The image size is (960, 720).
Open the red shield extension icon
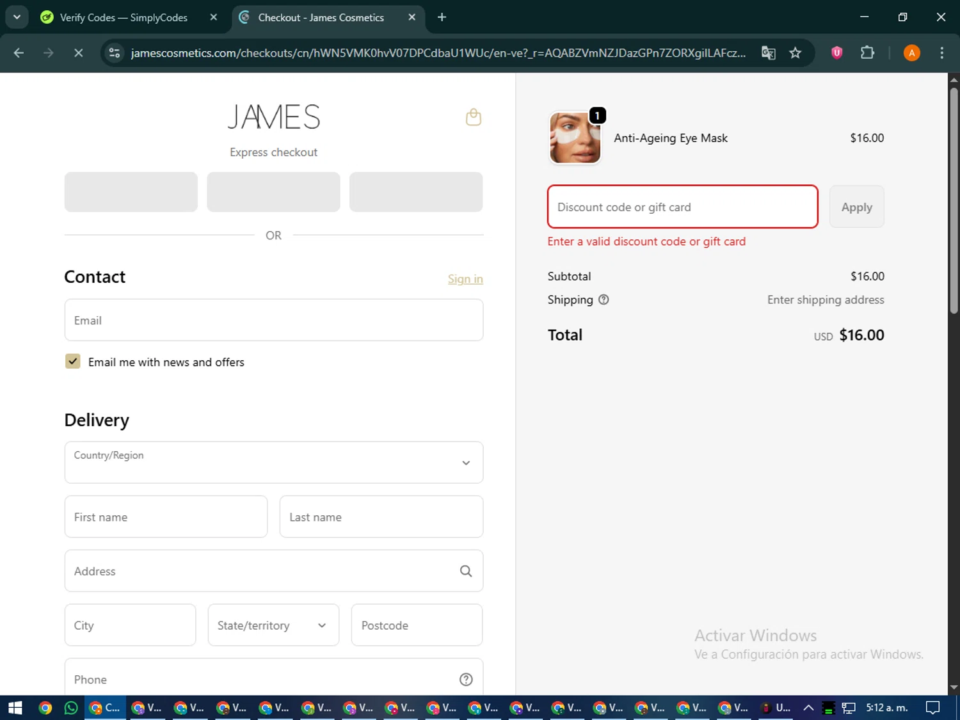click(836, 53)
